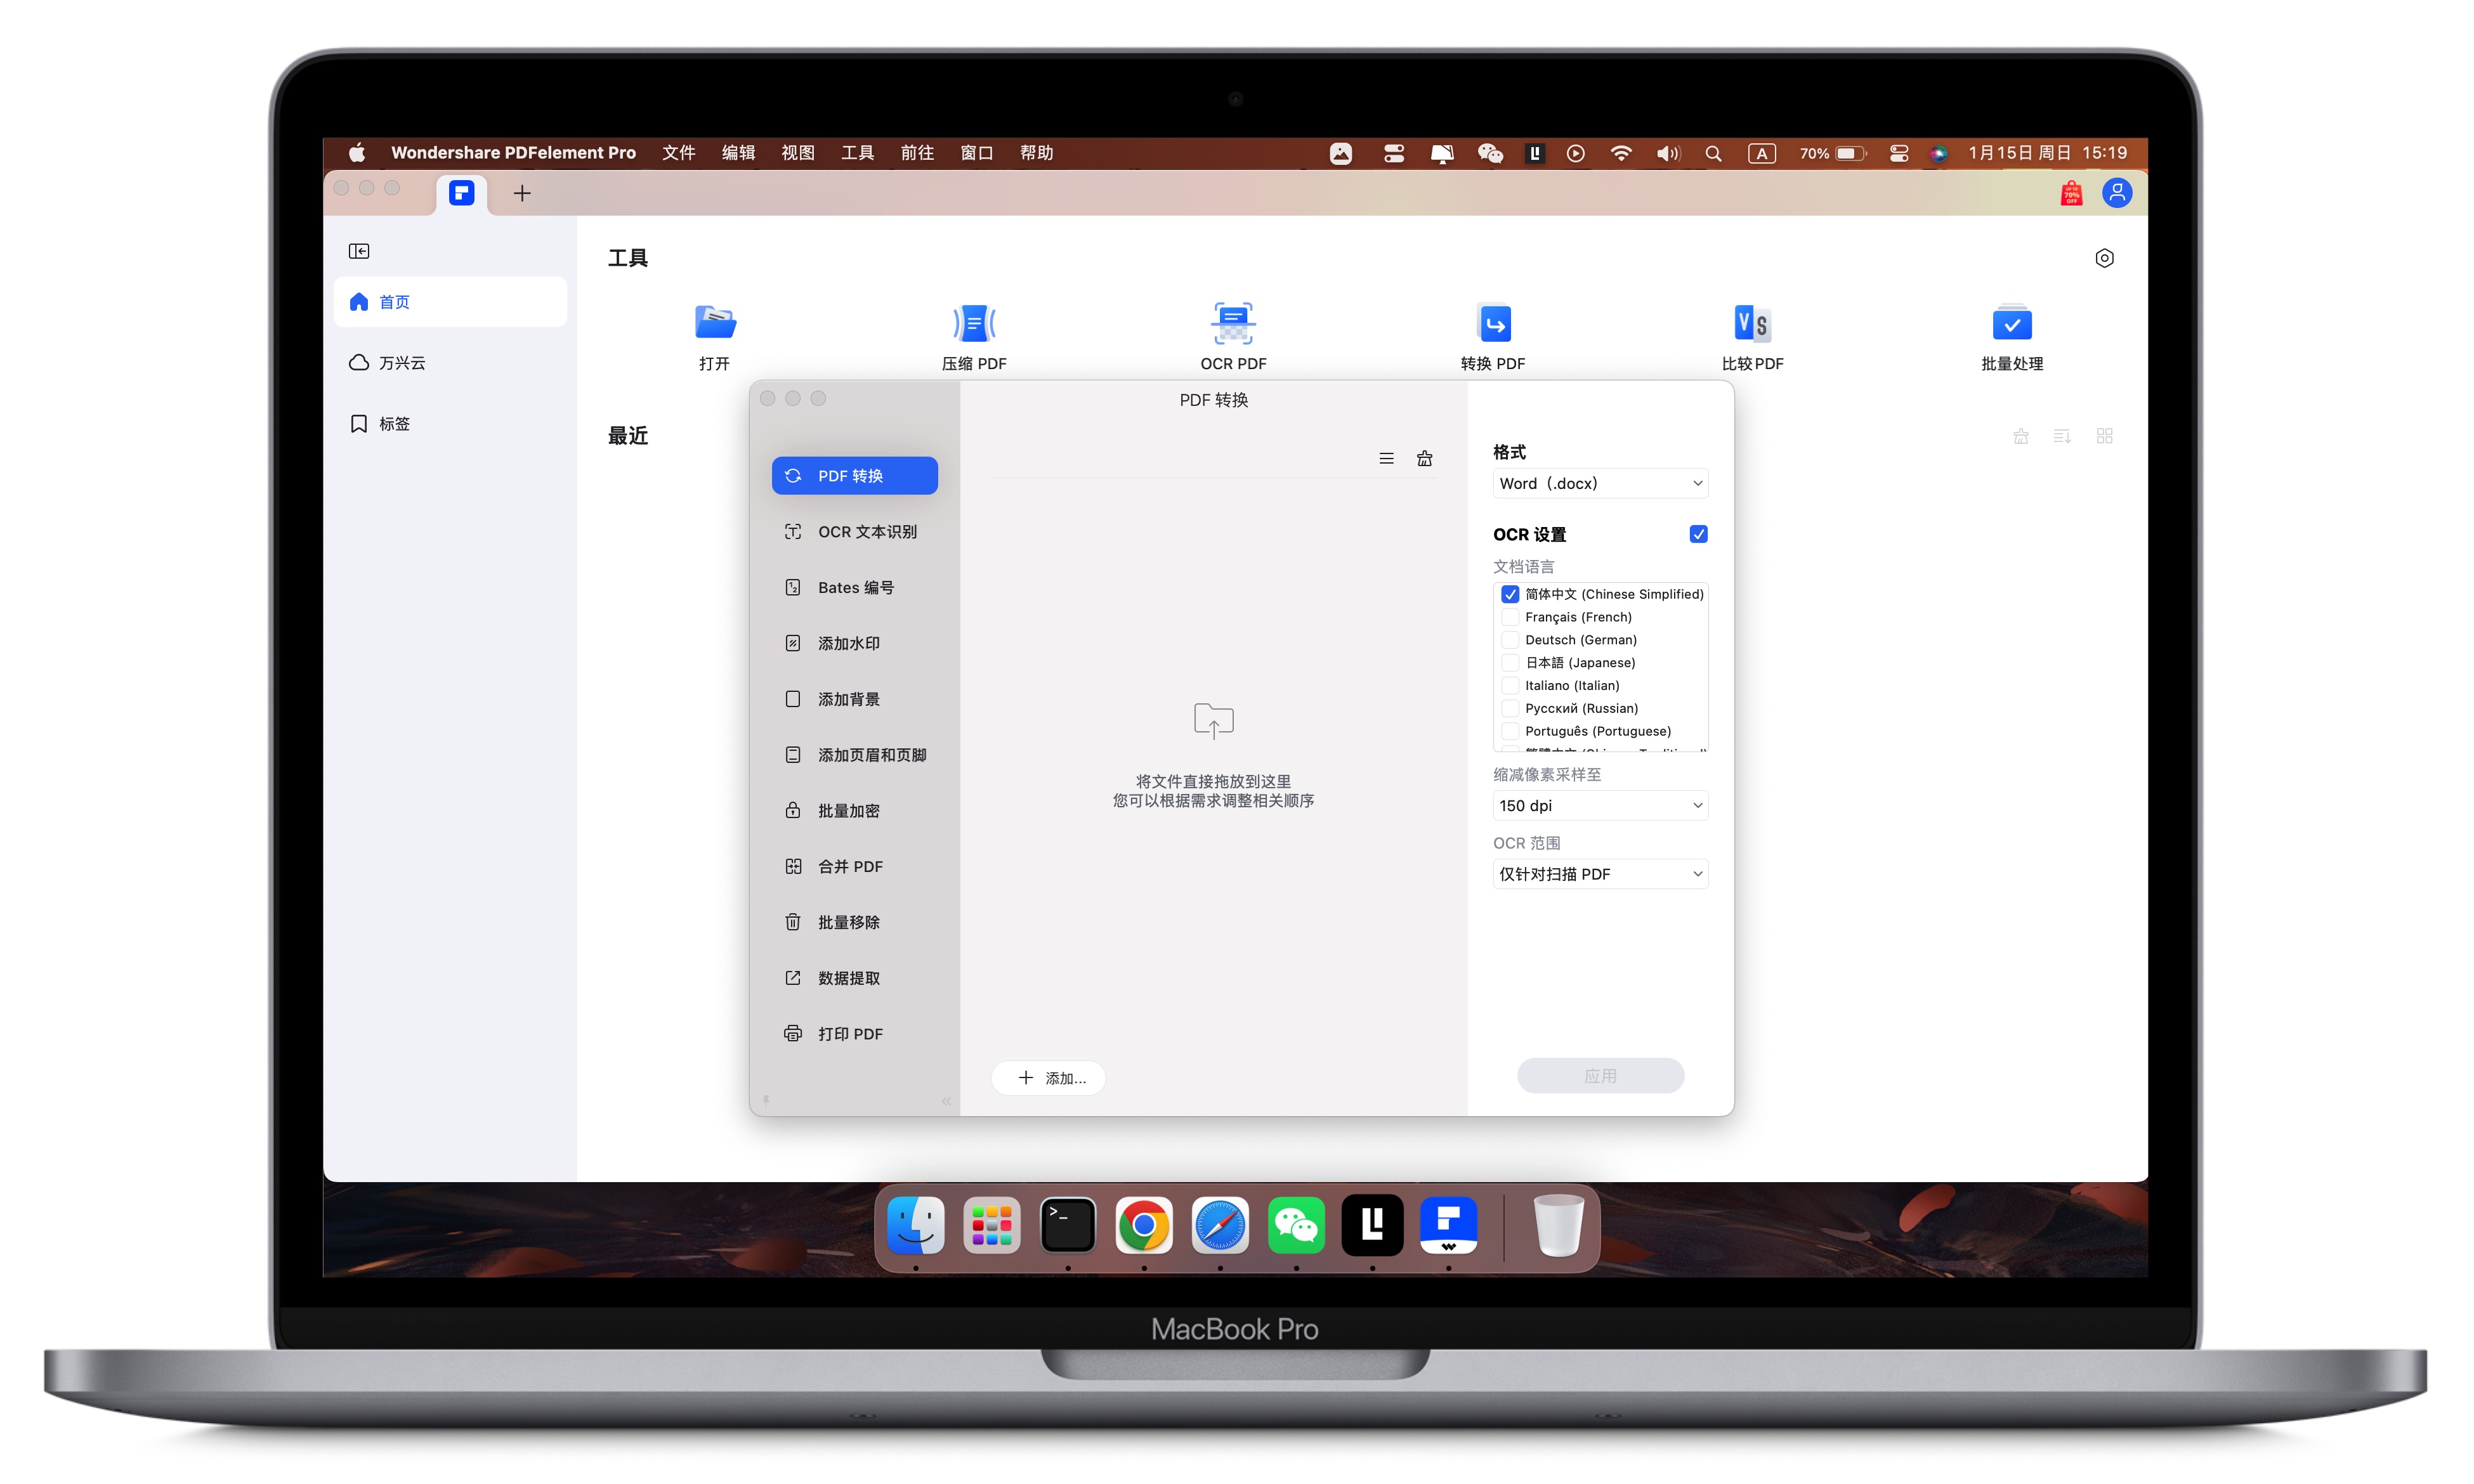Select PDF 转换 from left sidebar
The height and width of the screenshot is (1484, 2474).
(x=854, y=474)
